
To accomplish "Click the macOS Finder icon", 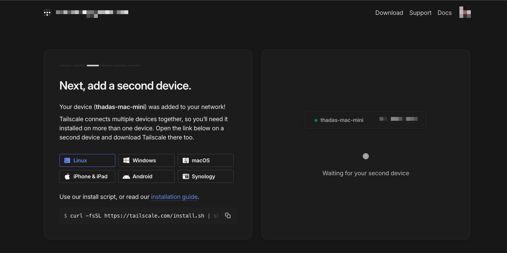I will click(x=186, y=160).
